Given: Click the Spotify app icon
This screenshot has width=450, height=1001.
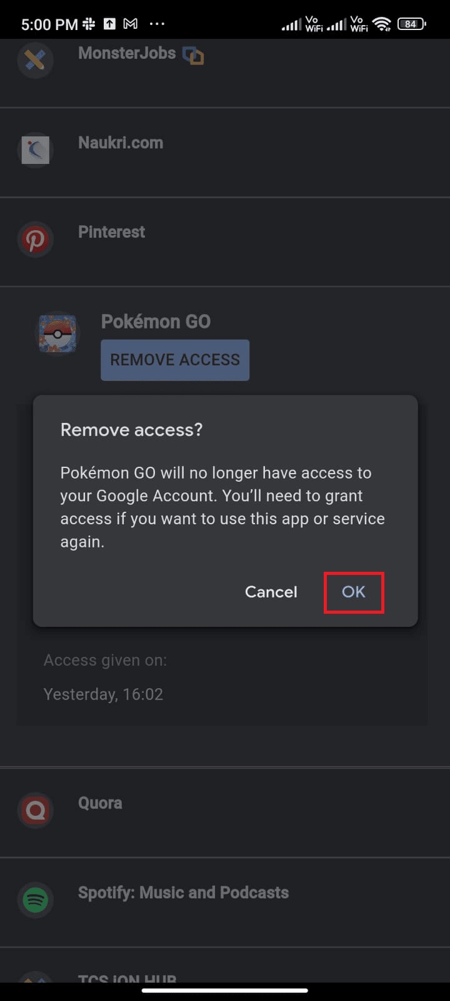Looking at the screenshot, I should point(35,900).
